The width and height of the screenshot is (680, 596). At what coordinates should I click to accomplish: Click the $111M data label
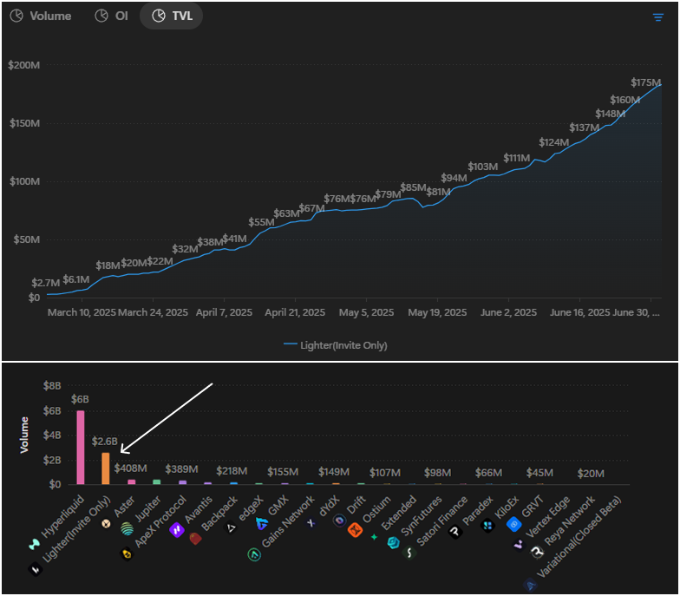click(x=517, y=158)
